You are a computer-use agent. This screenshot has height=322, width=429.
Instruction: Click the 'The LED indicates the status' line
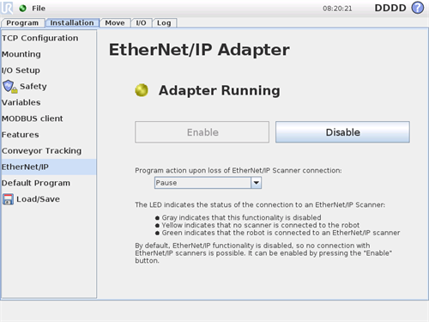click(x=260, y=205)
